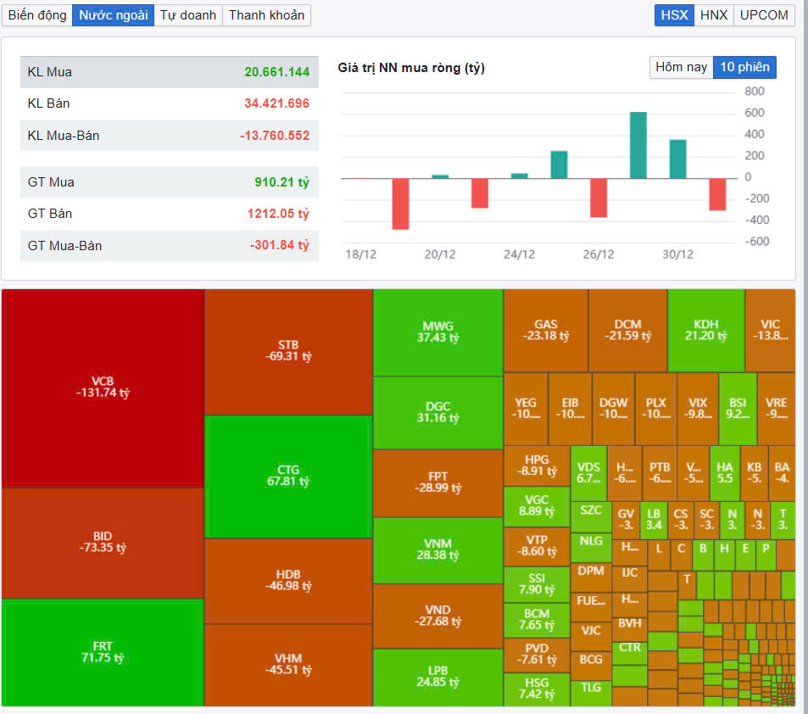The width and height of the screenshot is (808, 714).
Task: Select the KL Mua-Bán value -13.760.552
Action: point(275,136)
